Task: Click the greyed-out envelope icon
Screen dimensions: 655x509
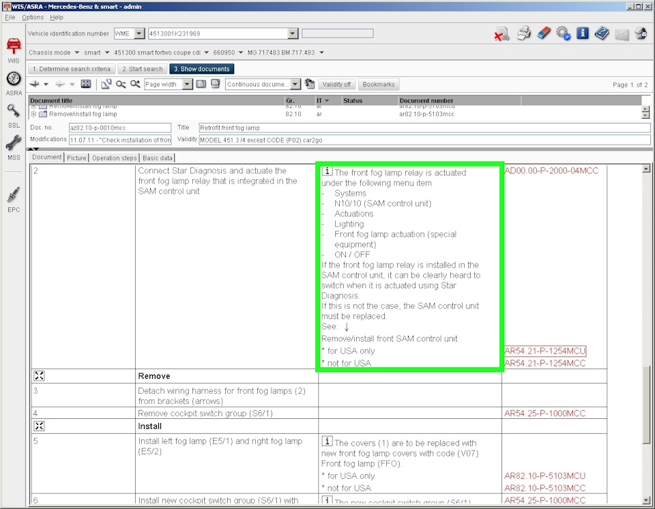Action: point(622,34)
